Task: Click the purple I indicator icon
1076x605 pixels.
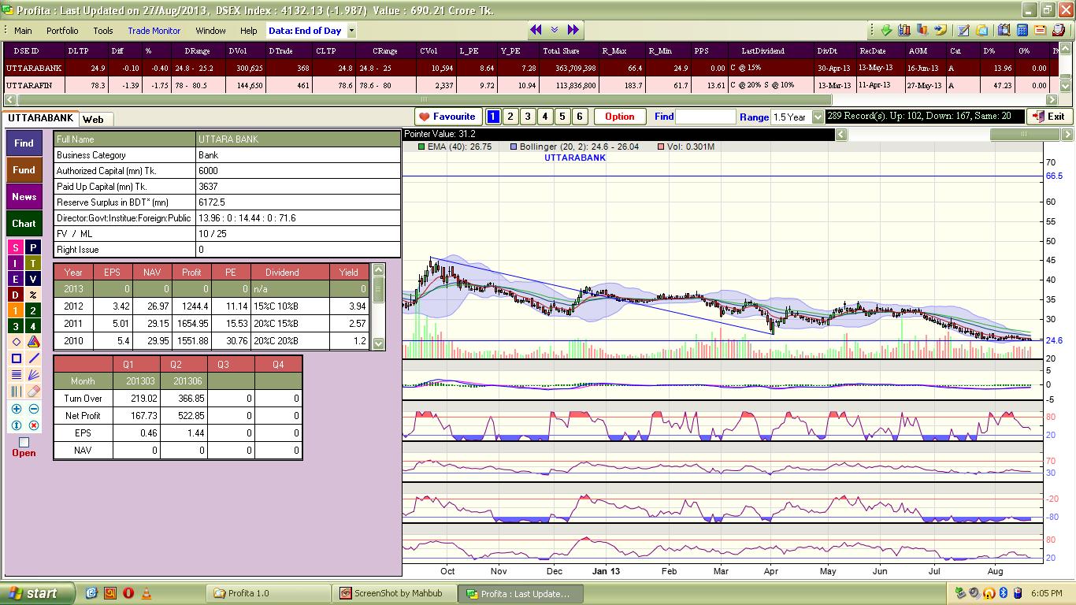Action: coord(16,263)
